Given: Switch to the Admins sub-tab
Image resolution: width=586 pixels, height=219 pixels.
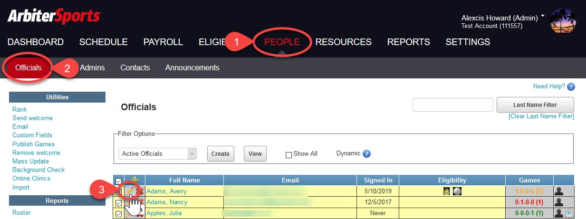Looking at the screenshot, I should coord(92,67).
